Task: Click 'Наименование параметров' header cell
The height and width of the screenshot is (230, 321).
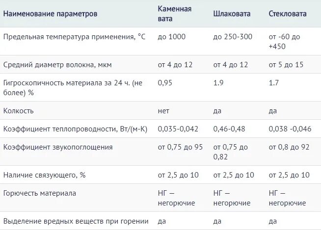Action: click(50, 14)
